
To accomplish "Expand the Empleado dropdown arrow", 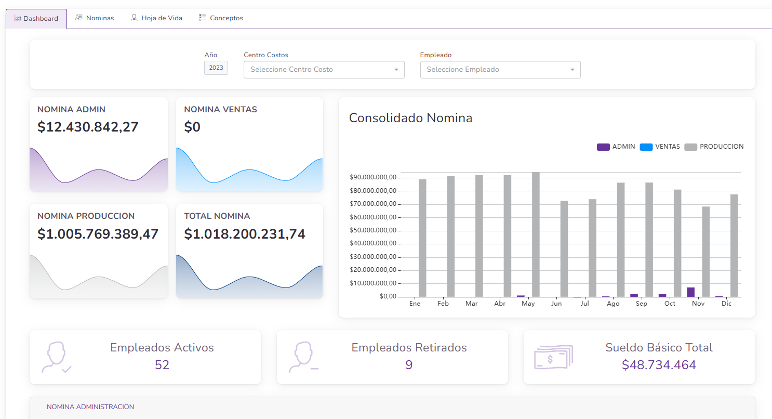I will pos(572,70).
